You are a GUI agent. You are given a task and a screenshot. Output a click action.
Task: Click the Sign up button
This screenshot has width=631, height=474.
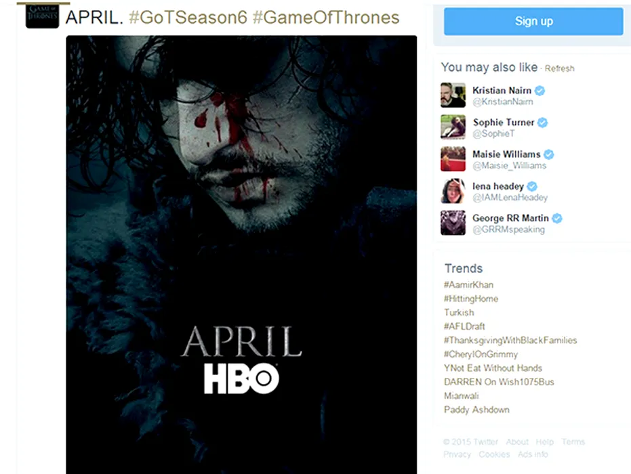[x=533, y=21]
